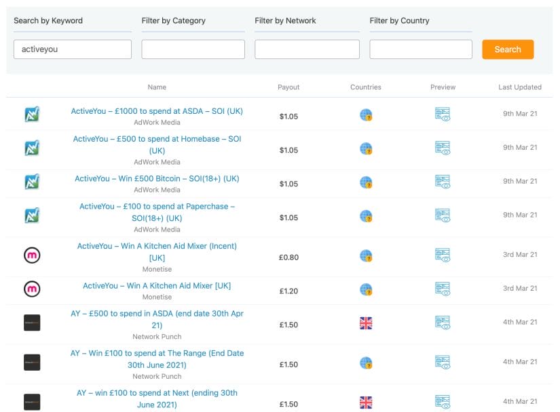The image size is (560, 412).
Task: Open ActiveYou Win A Kitchen Aid Mixer (Incent) link
Action: [157, 252]
